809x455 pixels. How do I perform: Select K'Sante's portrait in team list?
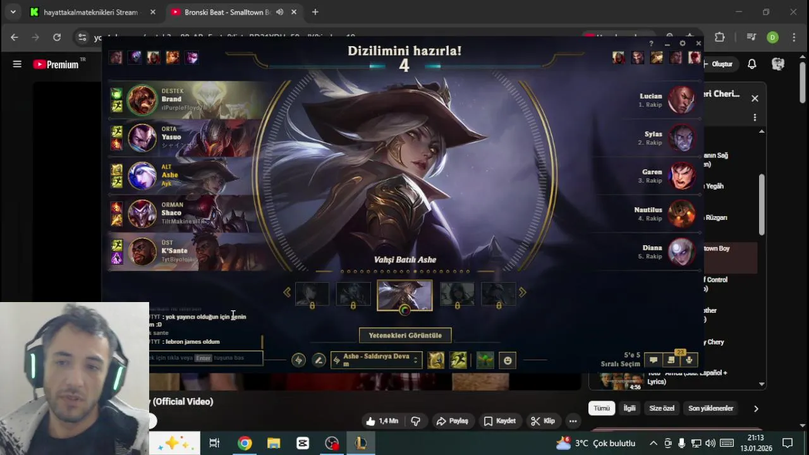pyautogui.click(x=142, y=252)
